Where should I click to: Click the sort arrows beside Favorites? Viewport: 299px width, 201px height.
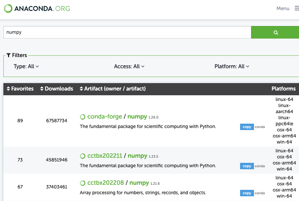point(8,89)
